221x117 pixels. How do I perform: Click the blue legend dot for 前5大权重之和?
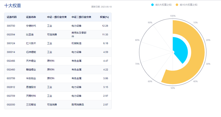click(152, 5)
